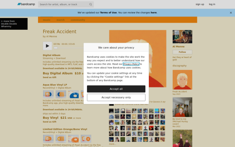Open Freak Accident discography thumbnail
The height and width of the screenshot is (147, 235).
183,80
